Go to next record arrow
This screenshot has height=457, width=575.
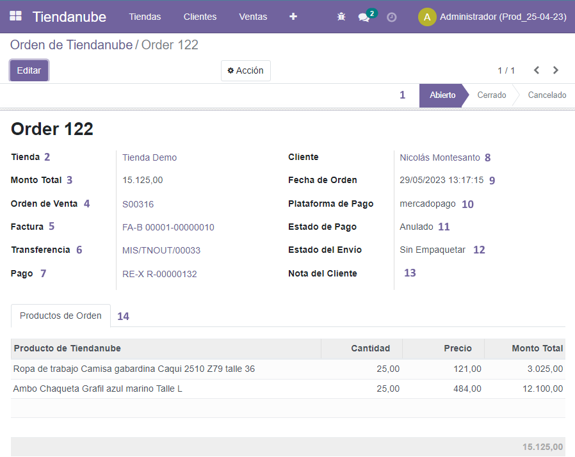pyautogui.click(x=556, y=70)
